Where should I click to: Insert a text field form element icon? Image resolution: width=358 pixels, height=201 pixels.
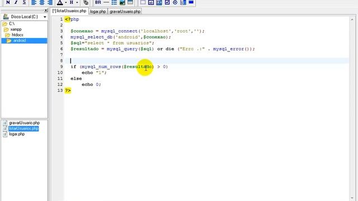click(x=151, y=2)
